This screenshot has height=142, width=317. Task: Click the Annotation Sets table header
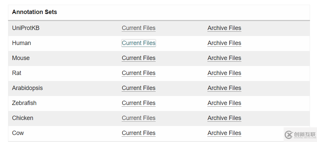tap(34, 12)
